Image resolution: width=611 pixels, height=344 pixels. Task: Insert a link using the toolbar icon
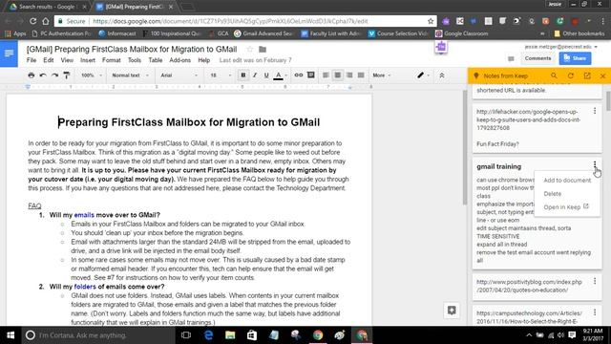click(x=299, y=75)
